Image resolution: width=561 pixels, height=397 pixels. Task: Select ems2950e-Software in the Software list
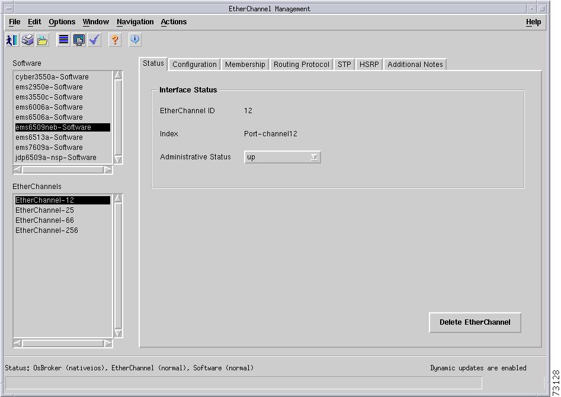[x=63, y=87]
